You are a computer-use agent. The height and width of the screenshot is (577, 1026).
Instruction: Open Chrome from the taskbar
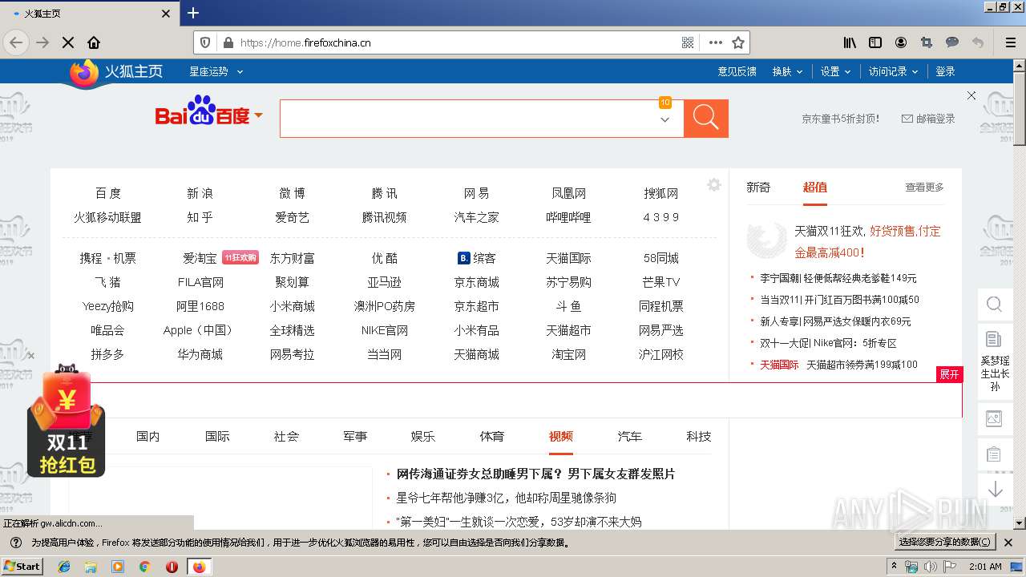coord(144,567)
